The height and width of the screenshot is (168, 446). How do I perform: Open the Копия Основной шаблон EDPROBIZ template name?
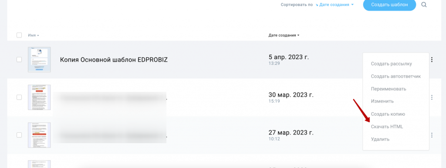pyautogui.click(x=114, y=60)
